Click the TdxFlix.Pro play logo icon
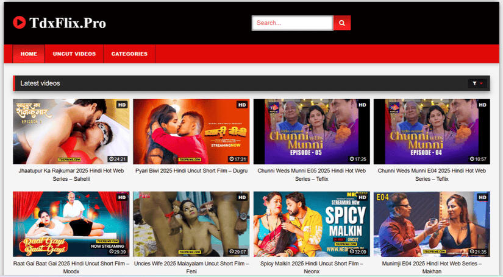This screenshot has height=277, width=503. tap(20, 23)
